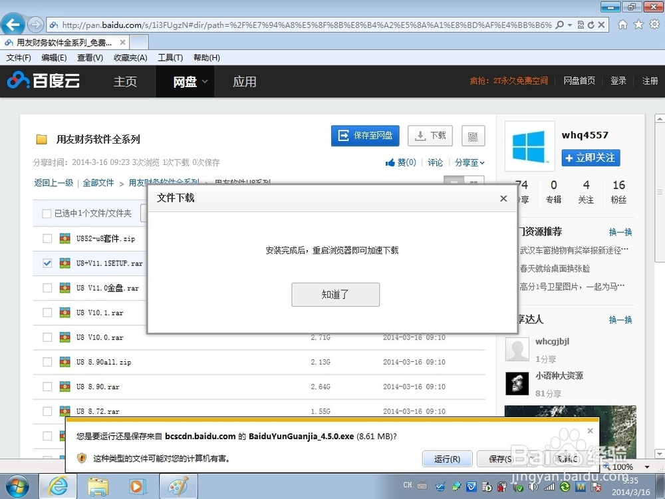This screenshot has width=665, height=499.
Task: Open Paint taskbar icon
Action: tap(178, 486)
